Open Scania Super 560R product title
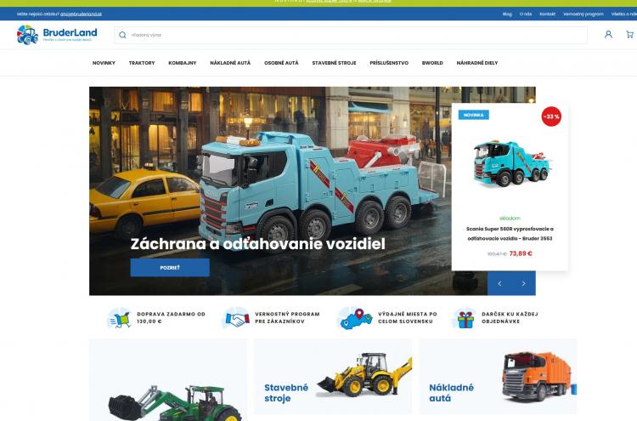637x421 pixels. click(x=510, y=234)
